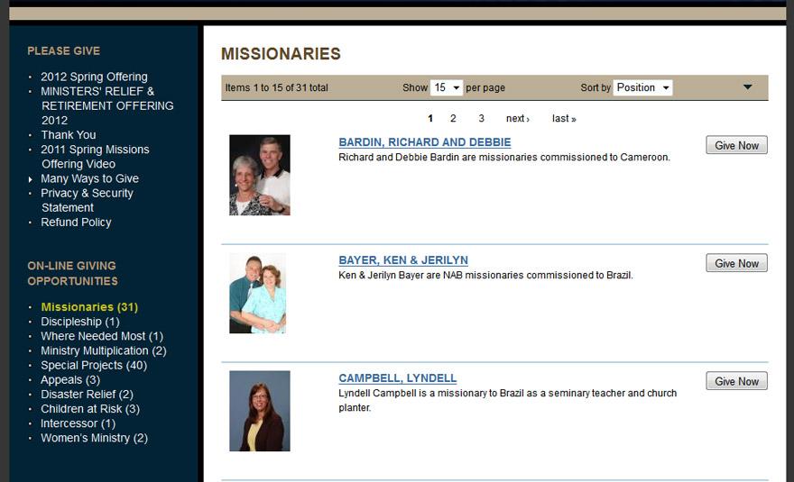The width and height of the screenshot is (794, 482).
Task: Open Privacy & Security Statement
Action: pyautogui.click(x=88, y=200)
